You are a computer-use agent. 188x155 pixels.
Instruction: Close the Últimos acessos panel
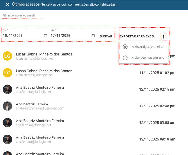click(x=8, y=5)
